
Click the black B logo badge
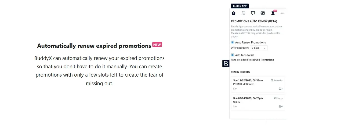[x=226, y=64]
